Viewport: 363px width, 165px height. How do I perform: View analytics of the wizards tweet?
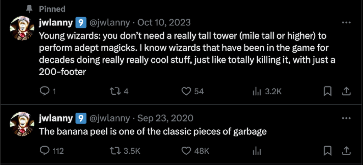tap(257, 92)
